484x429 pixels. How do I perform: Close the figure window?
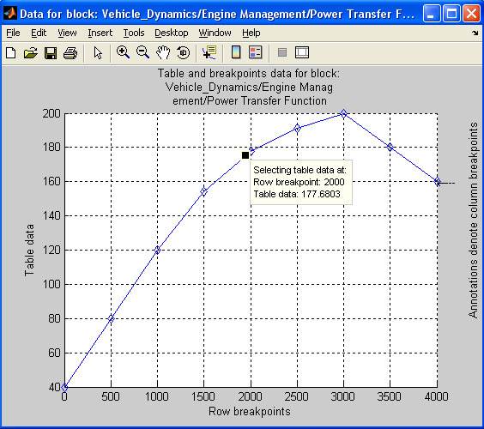point(471,14)
